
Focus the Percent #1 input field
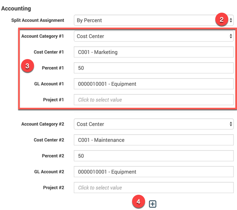153,68
